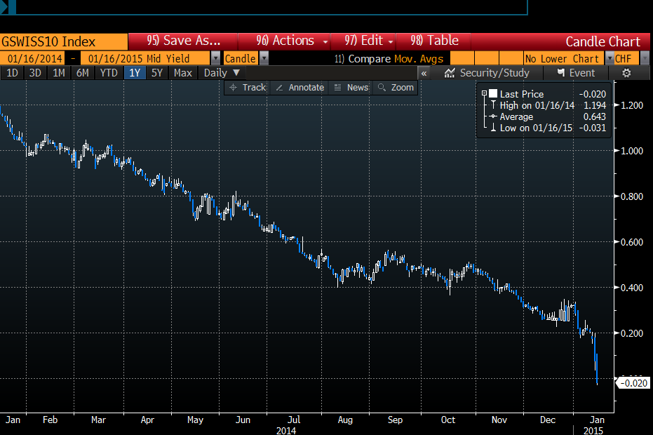Click the double-chevron collapse icon beside Security/Study

(423, 73)
